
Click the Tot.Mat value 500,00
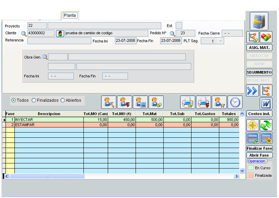(x=150, y=120)
